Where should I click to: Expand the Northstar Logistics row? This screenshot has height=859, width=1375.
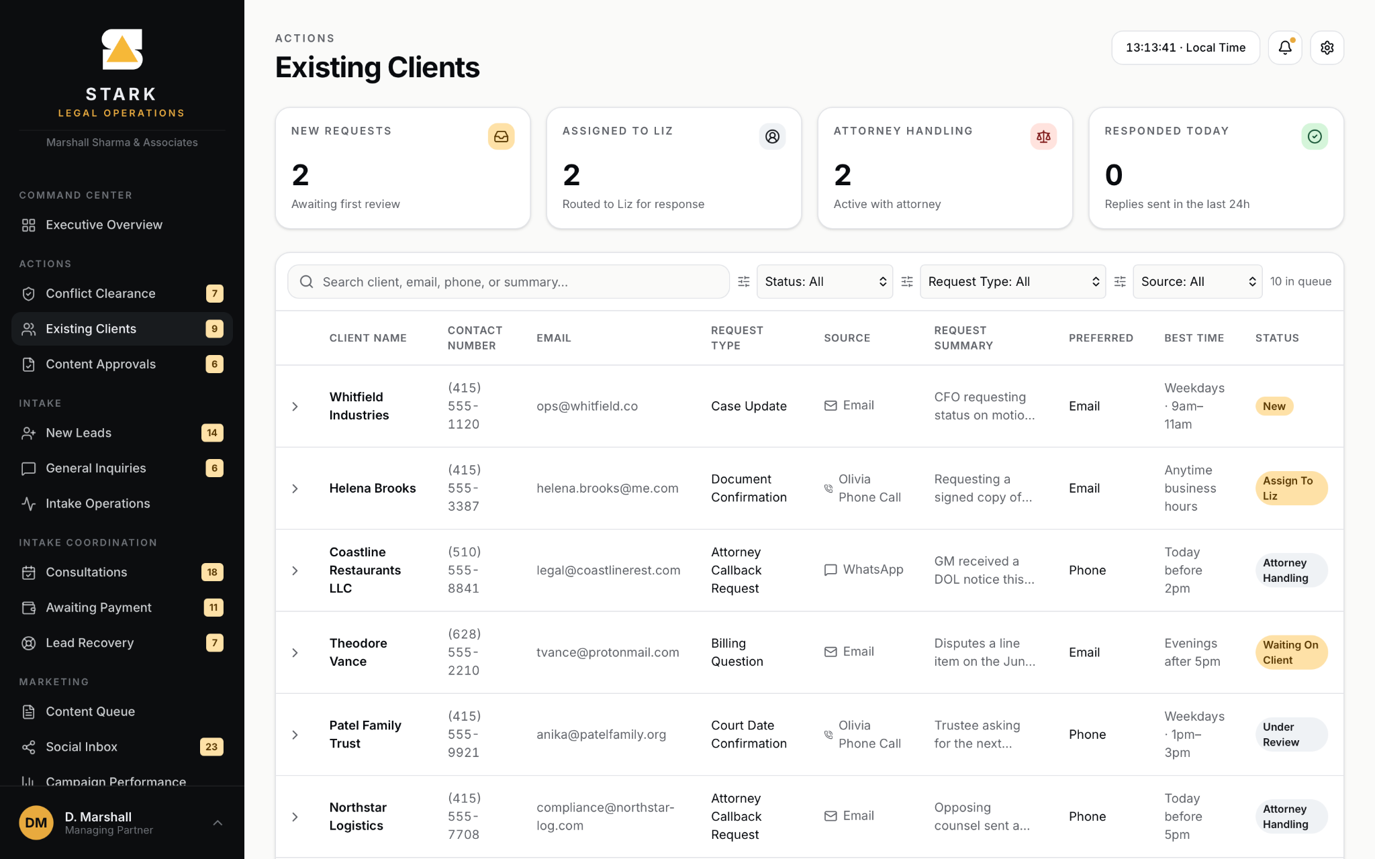tap(295, 817)
